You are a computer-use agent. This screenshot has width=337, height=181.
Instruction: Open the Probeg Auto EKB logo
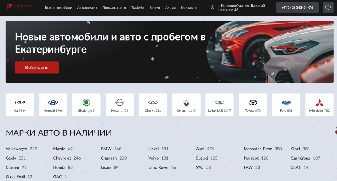pos(18,7)
